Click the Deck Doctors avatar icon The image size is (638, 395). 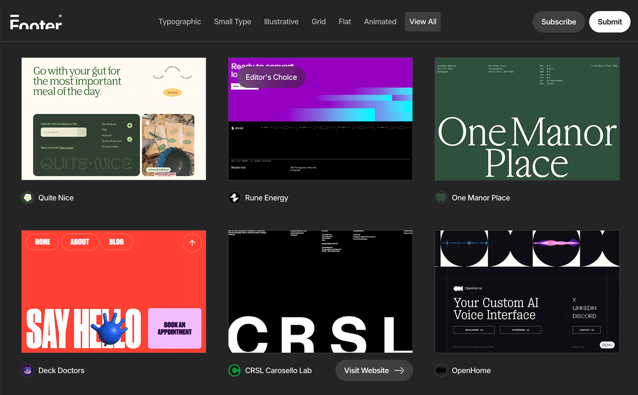click(28, 371)
